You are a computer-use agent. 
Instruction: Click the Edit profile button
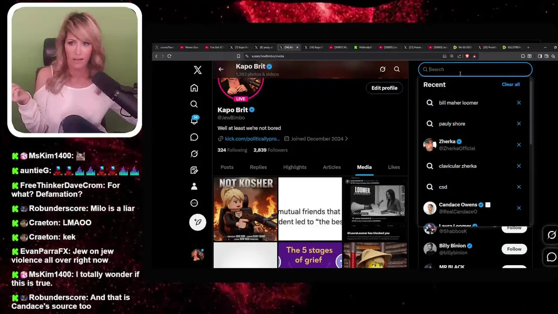click(x=384, y=88)
